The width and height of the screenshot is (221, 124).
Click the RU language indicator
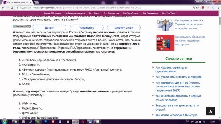187,121
